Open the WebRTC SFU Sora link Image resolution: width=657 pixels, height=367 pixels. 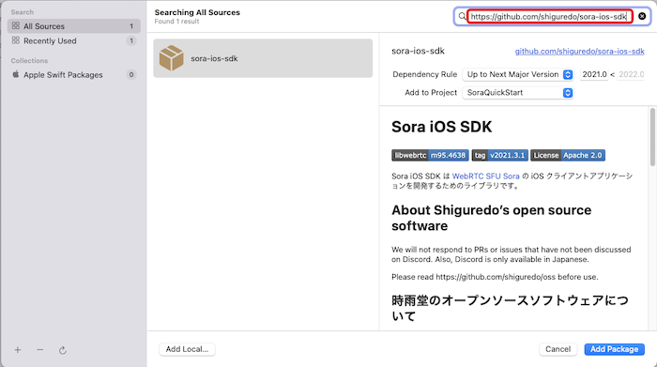pyautogui.click(x=485, y=176)
